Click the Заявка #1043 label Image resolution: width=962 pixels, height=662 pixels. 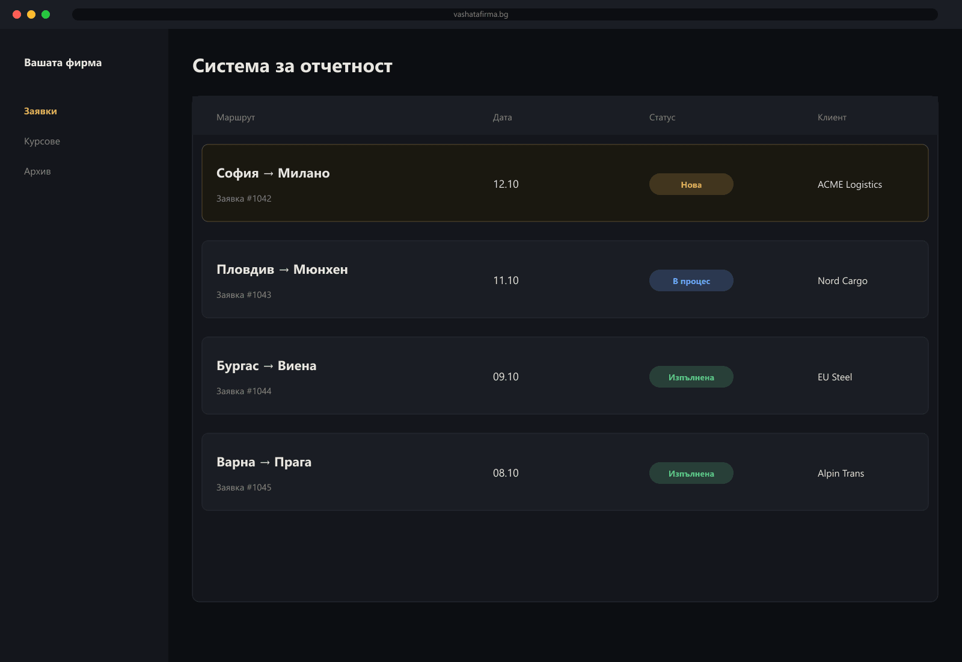(244, 295)
